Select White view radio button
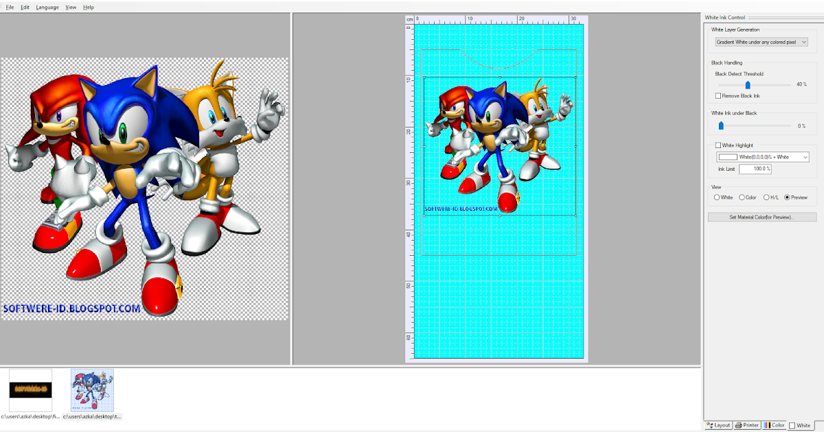Viewport: 824px width, 432px height. (x=718, y=197)
